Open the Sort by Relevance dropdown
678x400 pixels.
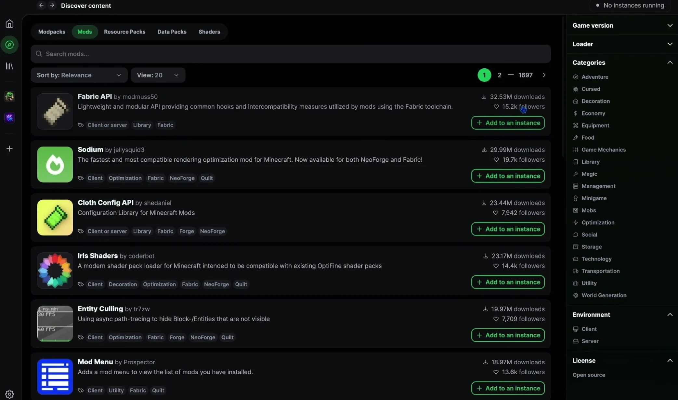click(79, 75)
